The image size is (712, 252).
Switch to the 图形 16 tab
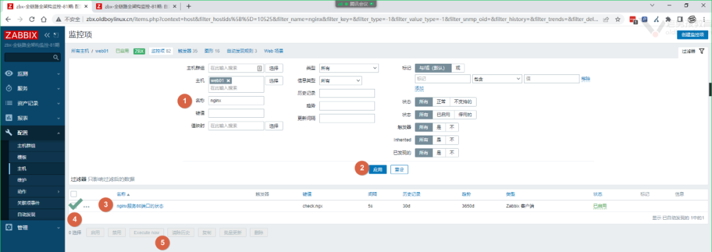click(212, 51)
